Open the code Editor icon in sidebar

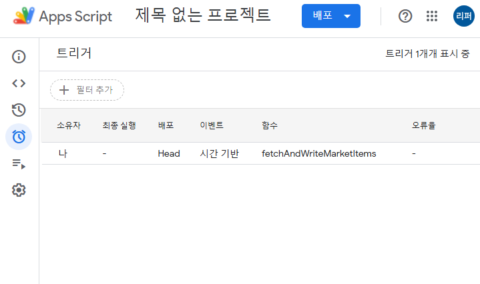19,83
